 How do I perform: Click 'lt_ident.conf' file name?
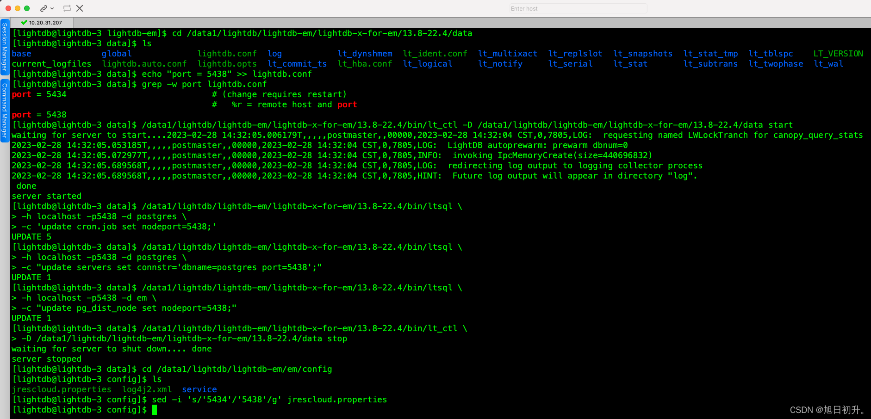click(435, 54)
